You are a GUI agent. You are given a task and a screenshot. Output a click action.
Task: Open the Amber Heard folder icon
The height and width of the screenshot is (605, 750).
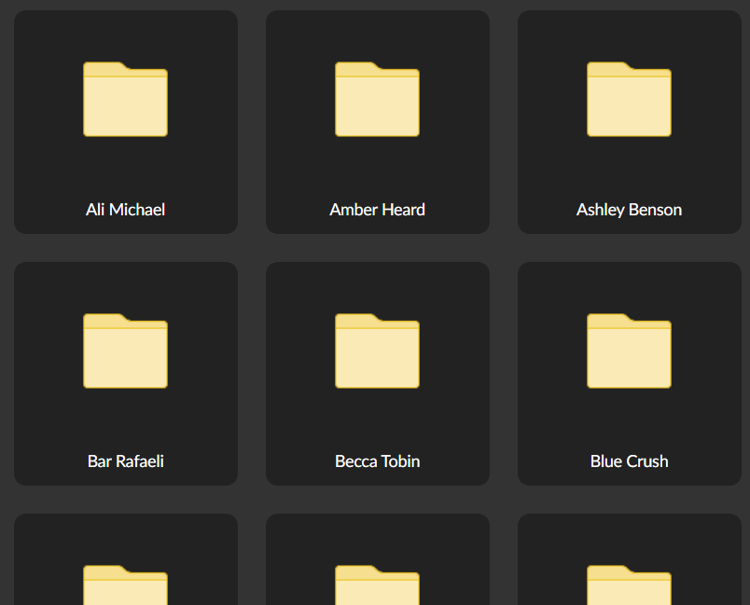(x=378, y=99)
